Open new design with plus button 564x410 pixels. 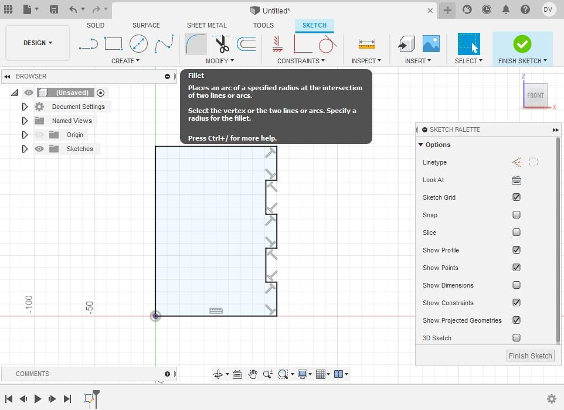[x=447, y=10]
